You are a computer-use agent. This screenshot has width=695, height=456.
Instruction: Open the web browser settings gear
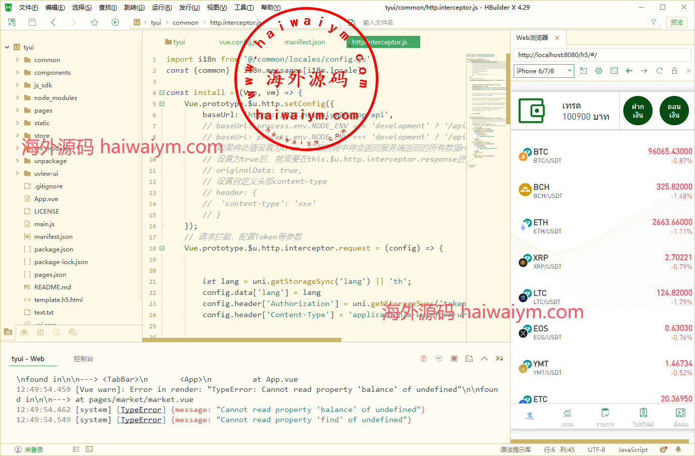click(x=599, y=71)
